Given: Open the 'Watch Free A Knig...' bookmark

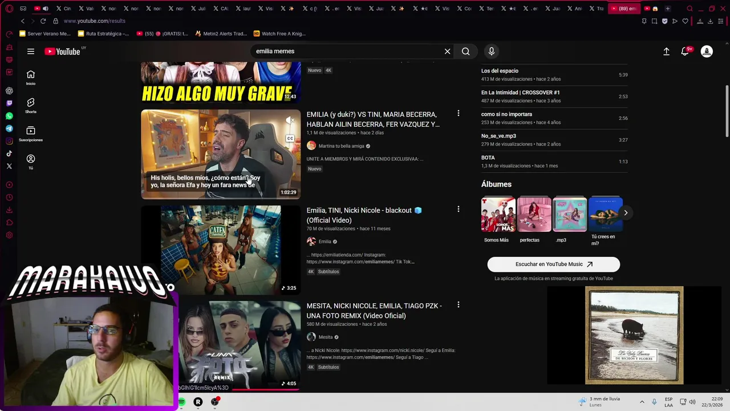Looking at the screenshot, I should tap(279, 34).
